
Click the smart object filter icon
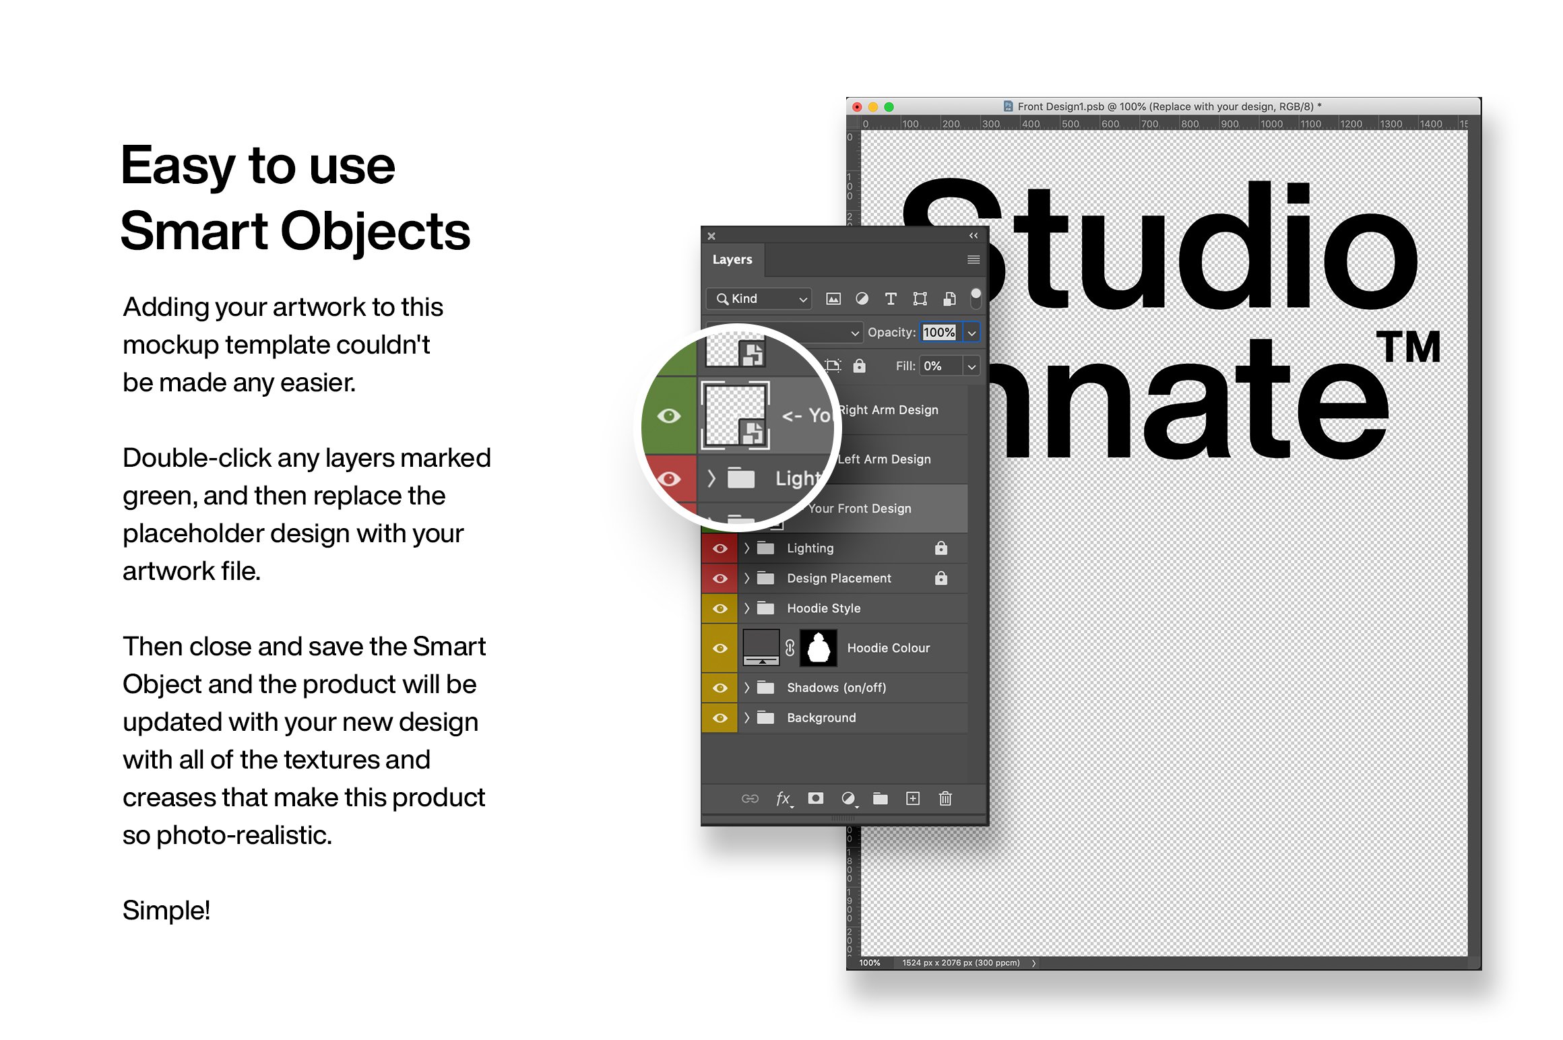tap(949, 298)
